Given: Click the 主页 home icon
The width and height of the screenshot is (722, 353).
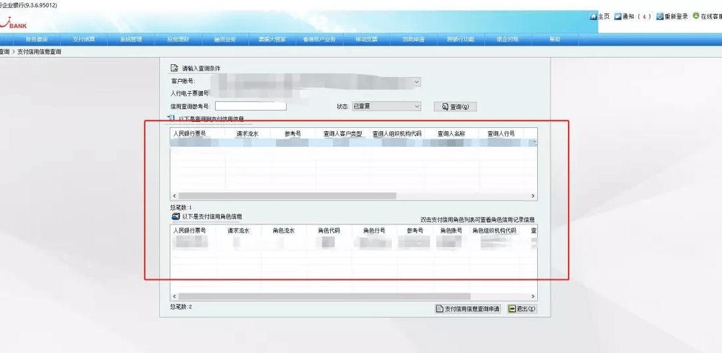Looking at the screenshot, I should (x=593, y=17).
